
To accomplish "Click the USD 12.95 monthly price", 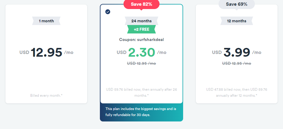I will pos(46,52).
